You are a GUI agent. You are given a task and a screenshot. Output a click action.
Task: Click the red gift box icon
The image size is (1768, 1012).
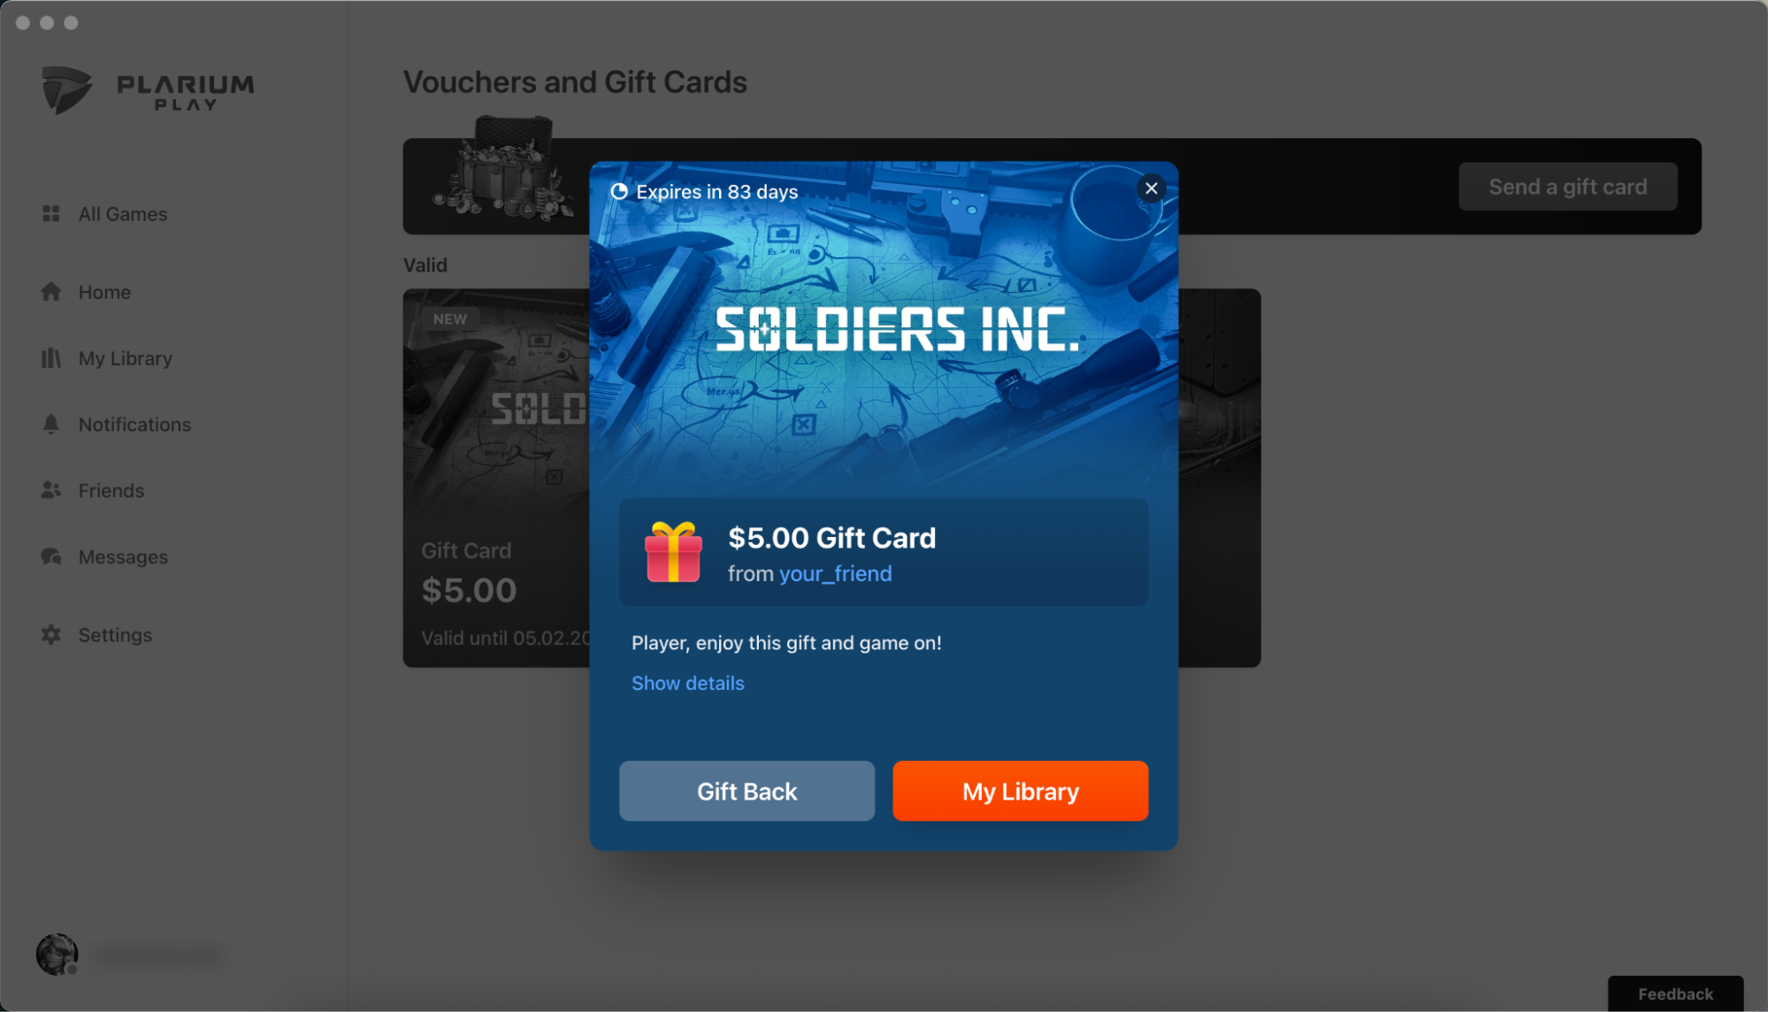(x=673, y=552)
